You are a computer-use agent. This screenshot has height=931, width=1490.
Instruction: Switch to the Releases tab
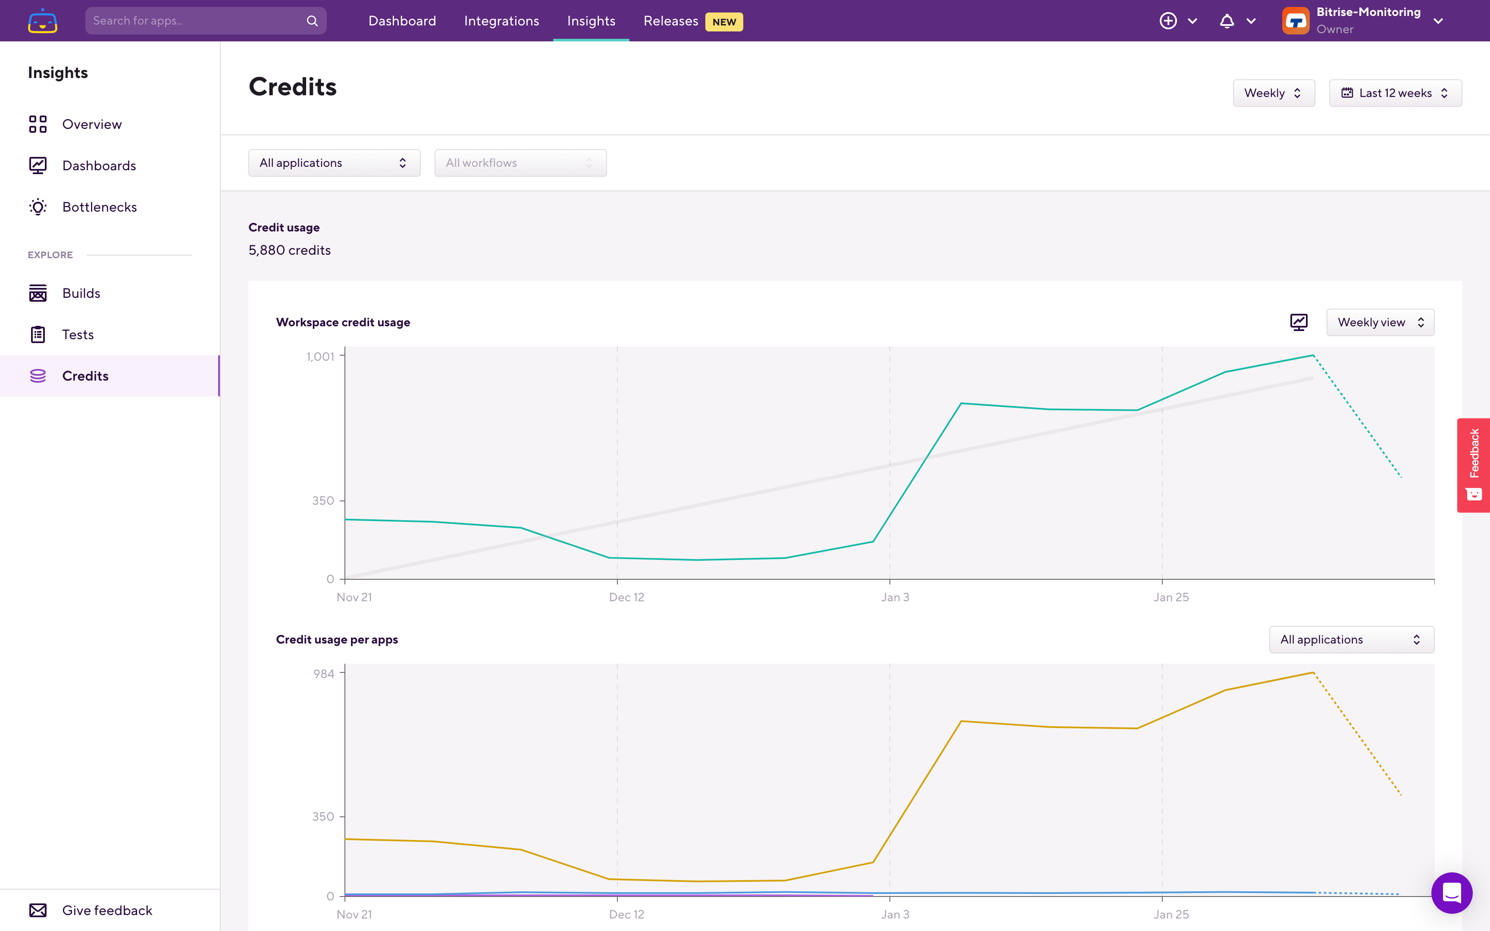670,21
